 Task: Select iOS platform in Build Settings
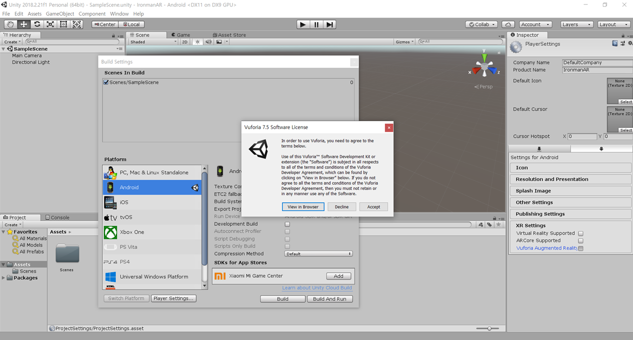[x=152, y=202]
